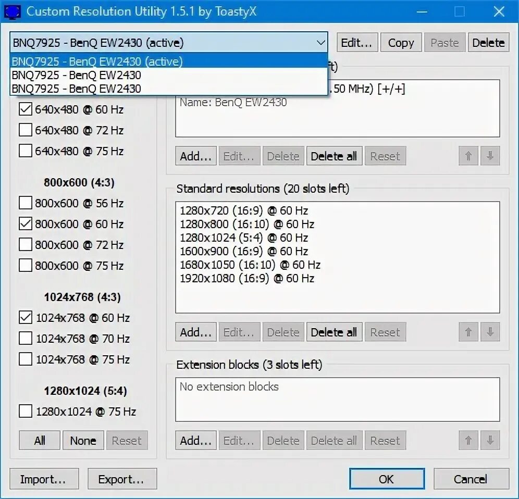This screenshot has height=499, width=519.
Task: Move standard resolution up arrow
Action: (468, 332)
